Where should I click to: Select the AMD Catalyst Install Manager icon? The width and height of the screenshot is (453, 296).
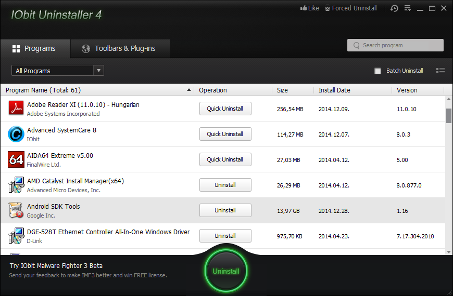(x=16, y=185)
